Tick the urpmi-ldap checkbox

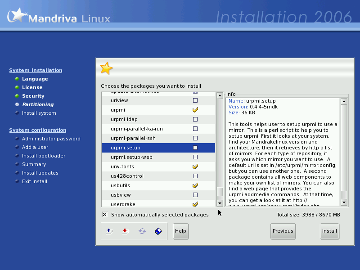(195, 119)
